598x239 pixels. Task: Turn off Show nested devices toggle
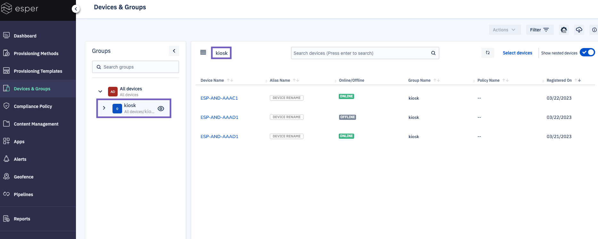tap(587, 53)
